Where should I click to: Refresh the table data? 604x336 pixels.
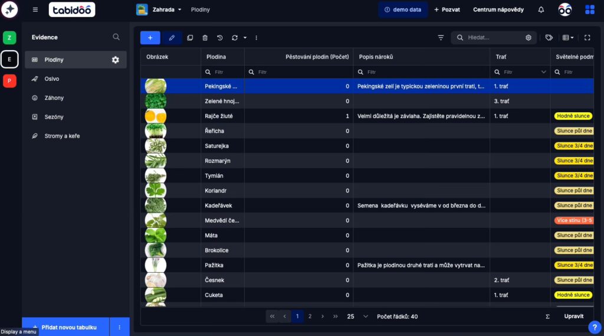(235, 38)
